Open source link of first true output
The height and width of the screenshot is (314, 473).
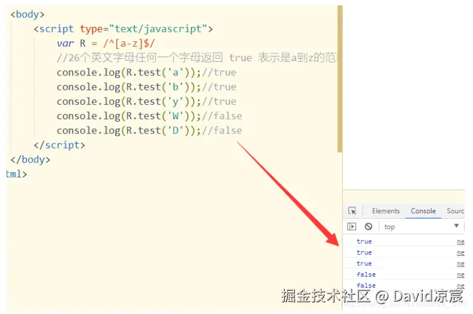pos(460,241)
